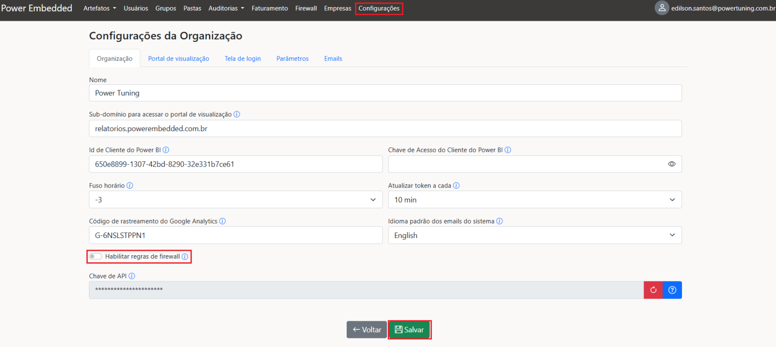Image resolution: width=776 pixels, height=347 pixels.
Task: Open API key help with blue question icon
Action: pos(672,290)
